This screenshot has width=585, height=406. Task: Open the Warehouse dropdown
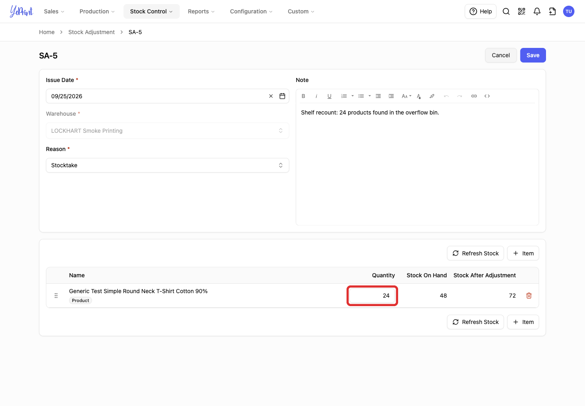[167, 131]
